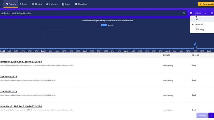
Task: Open the second 2be76f562d7e event link
Action: pyautogui.click(x=8, y=91)
